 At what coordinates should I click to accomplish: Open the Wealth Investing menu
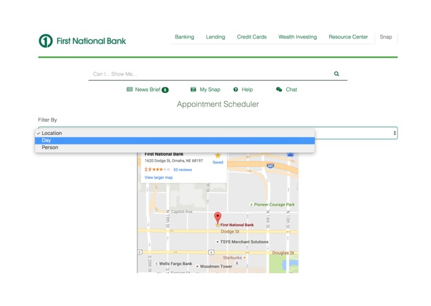298,37
